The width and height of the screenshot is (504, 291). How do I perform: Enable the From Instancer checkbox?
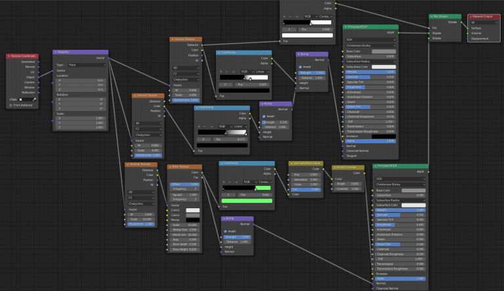point(10,105)
